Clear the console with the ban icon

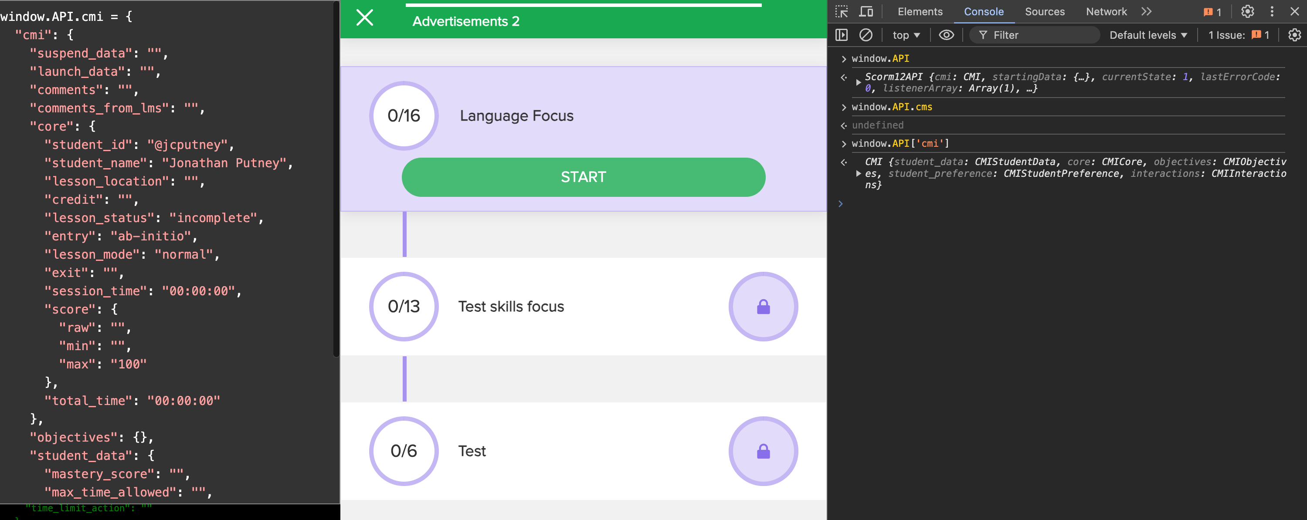point(866,35)
